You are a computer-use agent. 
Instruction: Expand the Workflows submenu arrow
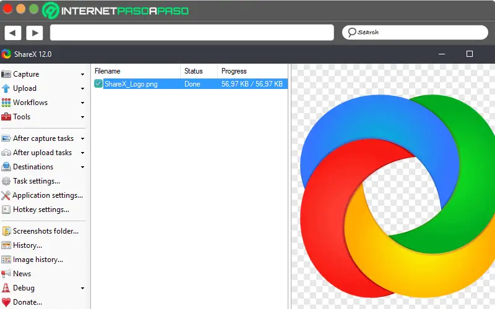[82, 103]
